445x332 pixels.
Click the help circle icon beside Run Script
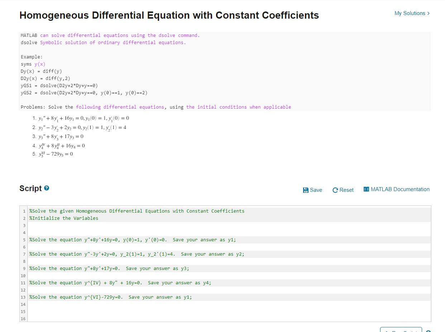[429, 331]
